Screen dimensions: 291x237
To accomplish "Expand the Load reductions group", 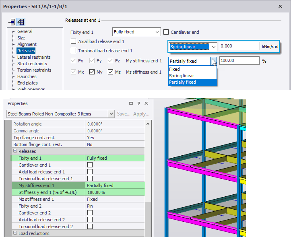I will (15, 233).
